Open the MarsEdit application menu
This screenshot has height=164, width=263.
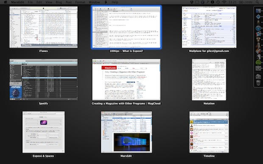pyautogui.click(x=18, y=2)
